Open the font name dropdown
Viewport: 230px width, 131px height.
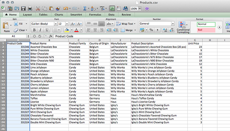(56, 24)
